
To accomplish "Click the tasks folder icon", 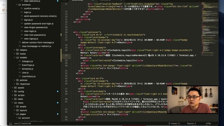I will (15, 99).
